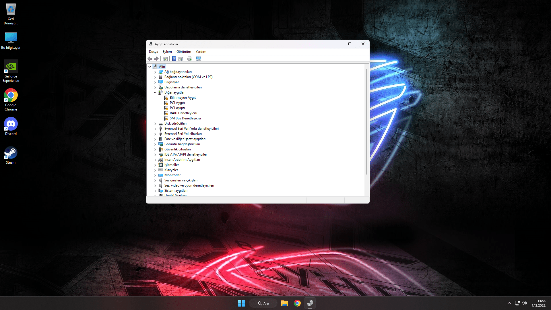Expand the Klavyeler category

click(x=155, y=170)
